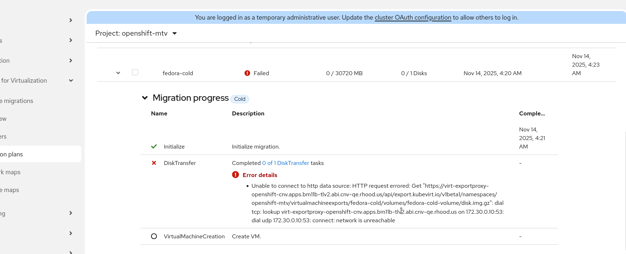The image size is (626, 254).
Task: Collapse the Migration progress section
Action: [145, 98]
